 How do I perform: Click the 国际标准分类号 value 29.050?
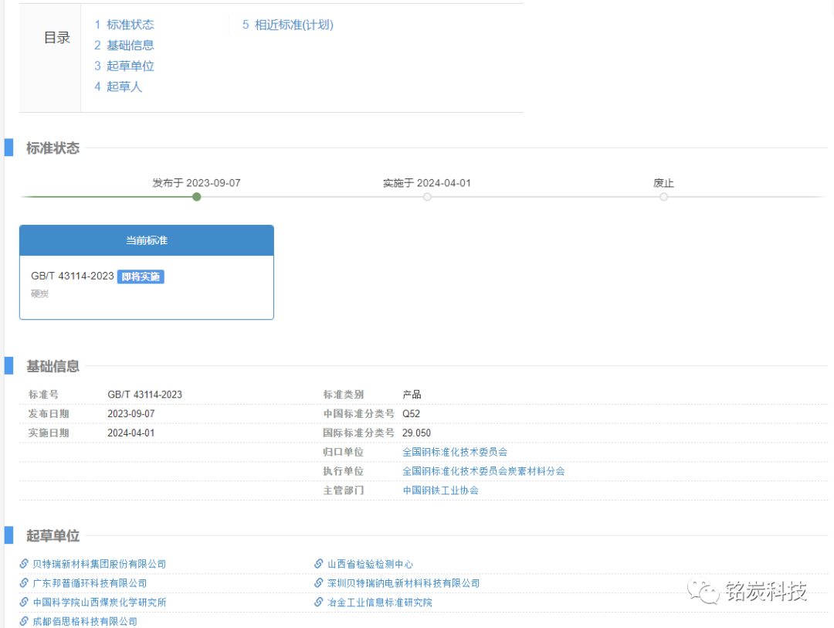click(416, 433)
